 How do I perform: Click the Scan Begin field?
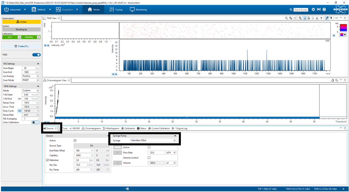click(31, 68)
